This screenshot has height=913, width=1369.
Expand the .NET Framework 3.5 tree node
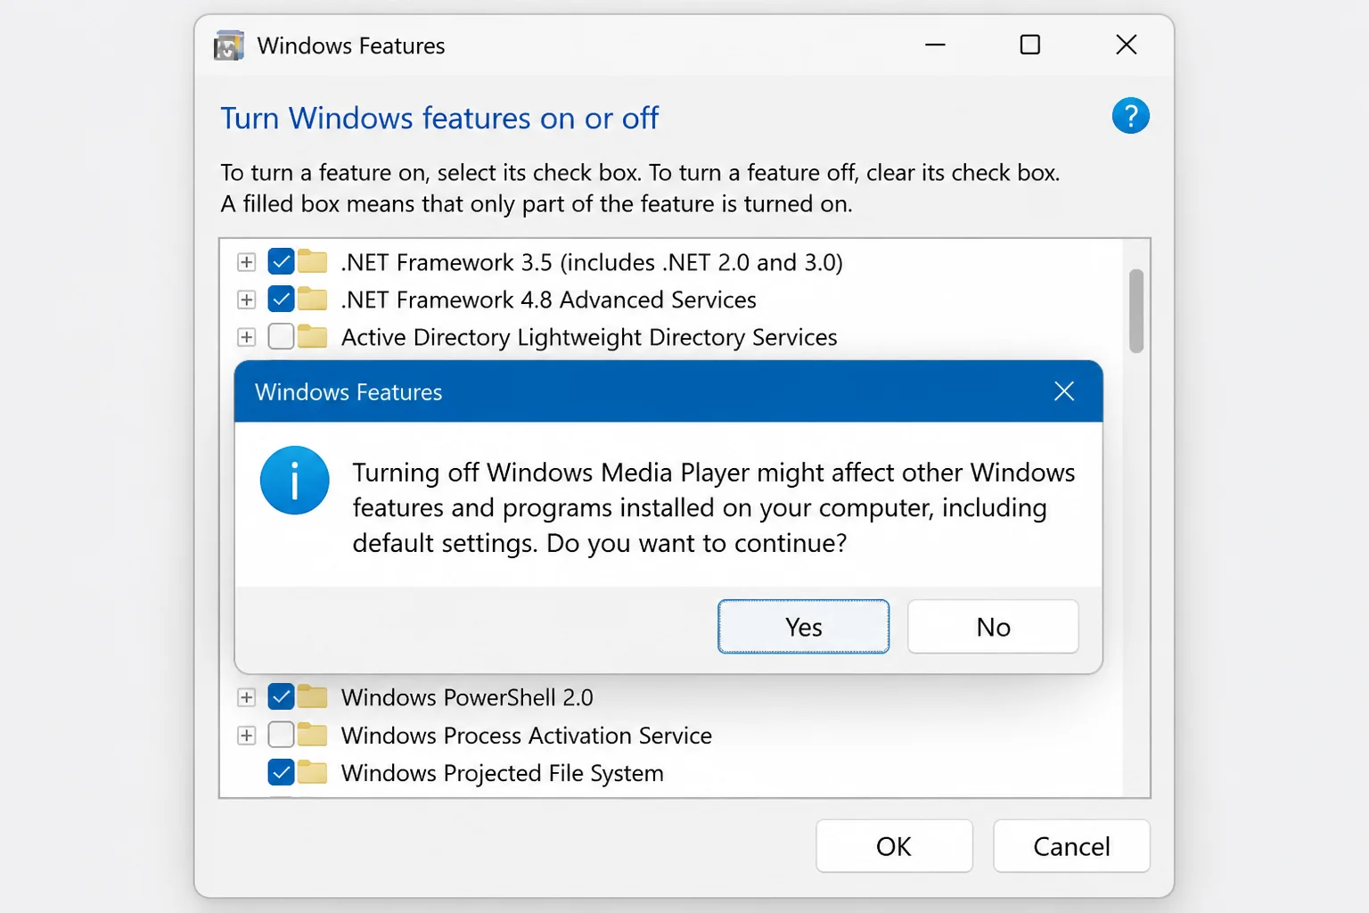[x=247, y=262]
